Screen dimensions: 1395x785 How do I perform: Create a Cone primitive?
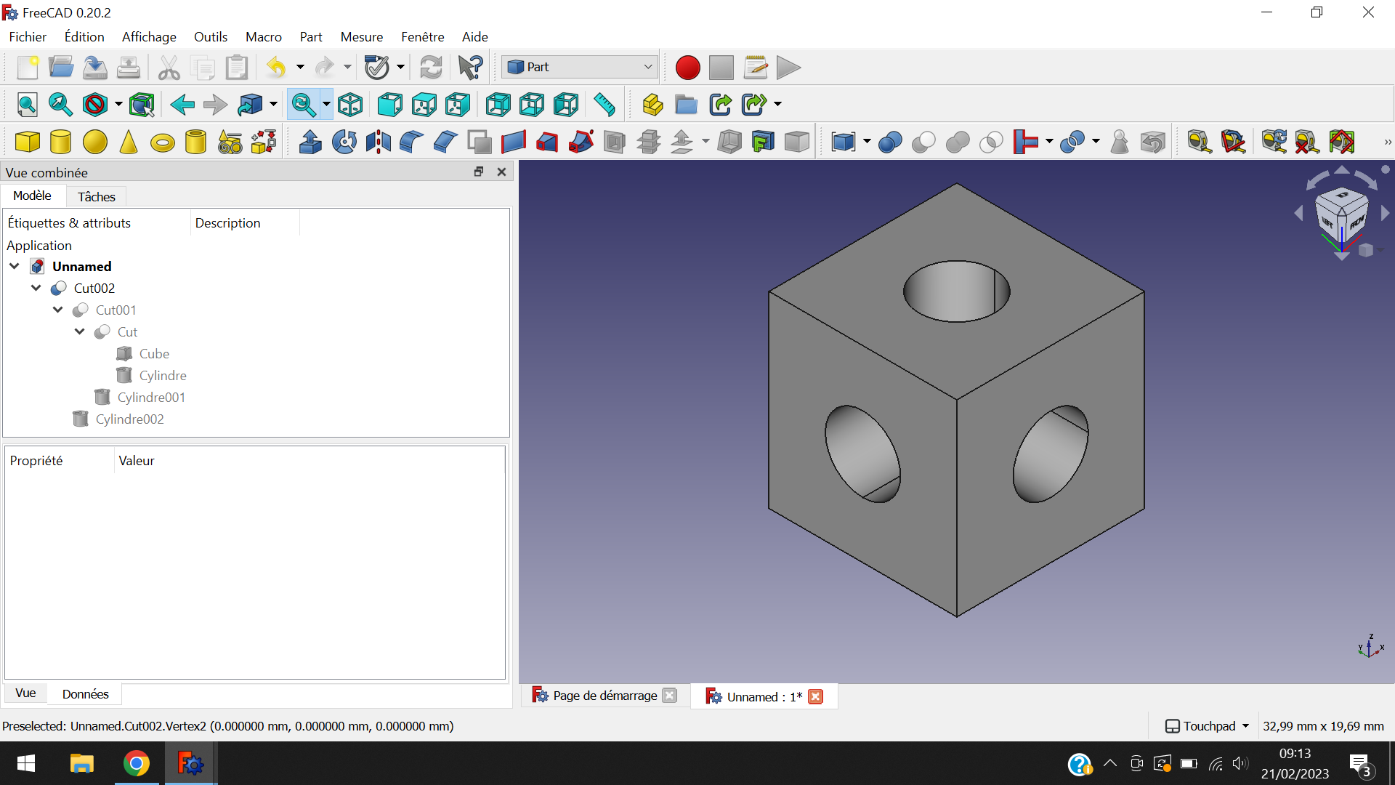[x=129, y=142]
